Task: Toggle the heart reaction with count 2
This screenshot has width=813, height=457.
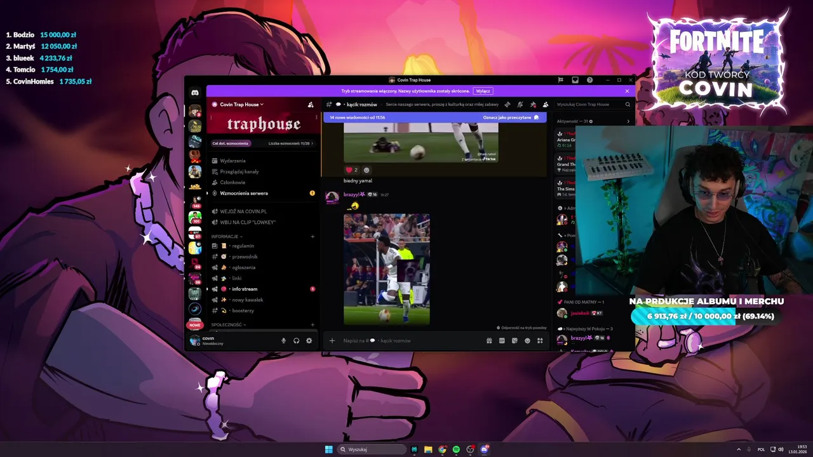Action: click(x=351, y=170)
